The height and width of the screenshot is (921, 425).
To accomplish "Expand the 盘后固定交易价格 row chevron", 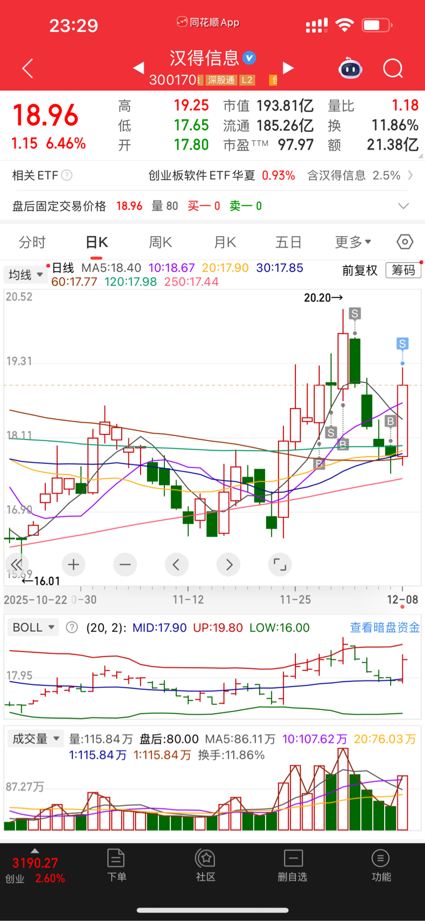I will pos(404,206).
